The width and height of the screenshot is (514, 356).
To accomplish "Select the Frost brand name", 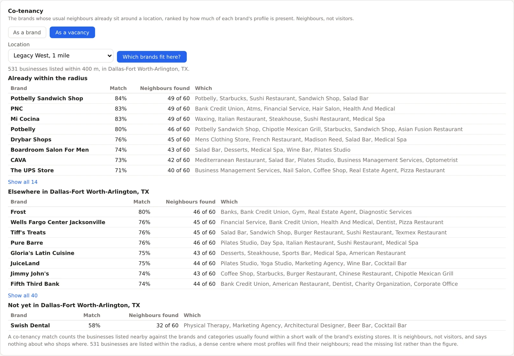I will [x=18, y=212].
